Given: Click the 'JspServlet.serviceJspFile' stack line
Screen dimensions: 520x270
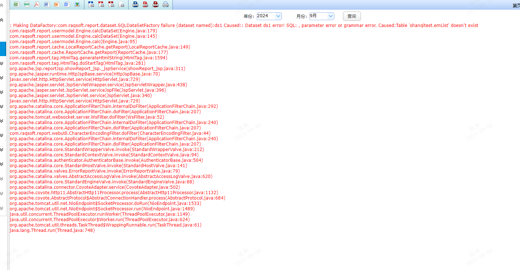Looking at the screenshot, I should pos(88,90).
